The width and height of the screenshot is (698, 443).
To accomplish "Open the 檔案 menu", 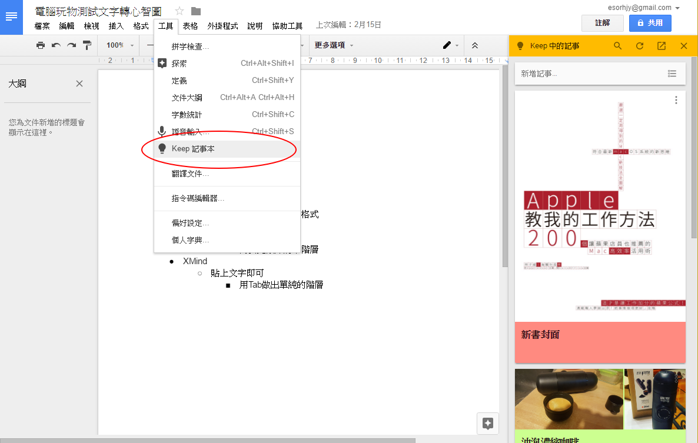I will tap(42, 26).
